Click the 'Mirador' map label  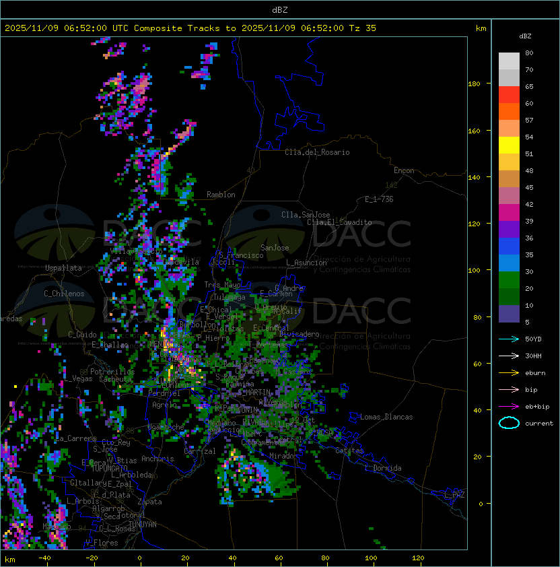pyautogui.click(x=284, y=456)
